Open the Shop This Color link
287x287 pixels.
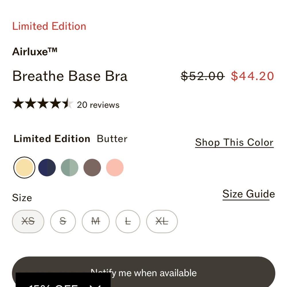pyautogui.click(x=234, y=142)
